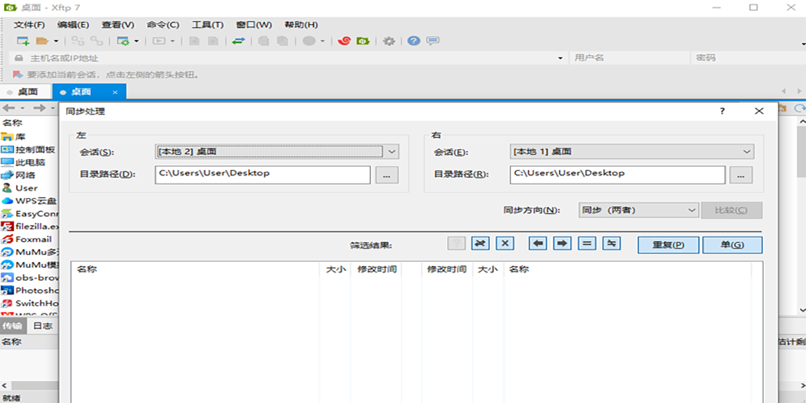Open the 帮助(H) menu
806x403 pixels.
302,25
